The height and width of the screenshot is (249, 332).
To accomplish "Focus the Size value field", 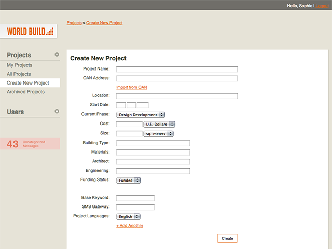I will pyautogui.click(x=129, y=134).
